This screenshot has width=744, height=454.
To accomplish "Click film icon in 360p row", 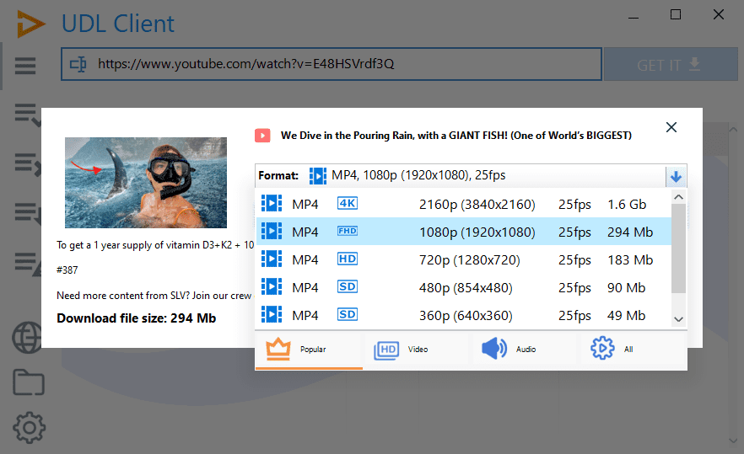I will [x=272, y=315].
